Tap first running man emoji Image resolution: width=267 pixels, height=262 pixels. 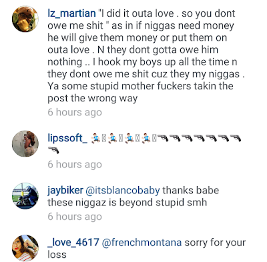tap(96, 139)
